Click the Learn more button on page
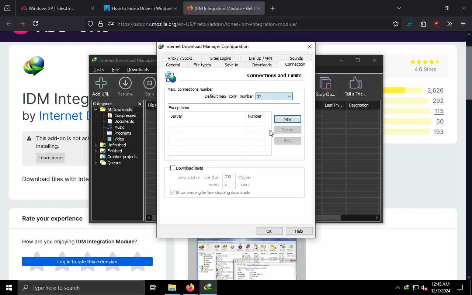The height and width of the screenshot is (295, 472). click(x=51, y=158)
